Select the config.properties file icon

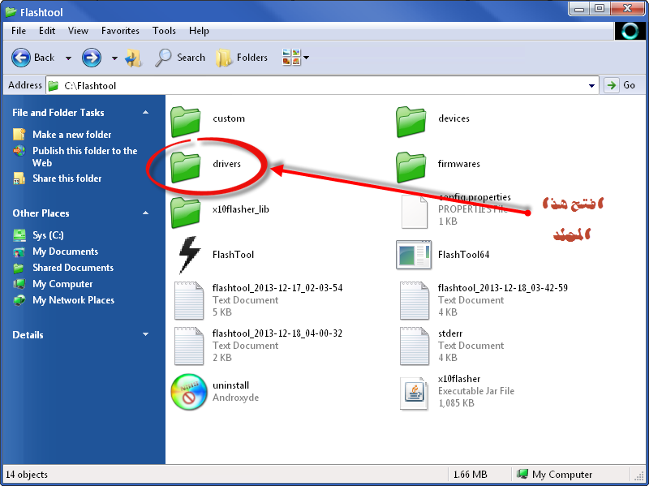coord(415,213)
